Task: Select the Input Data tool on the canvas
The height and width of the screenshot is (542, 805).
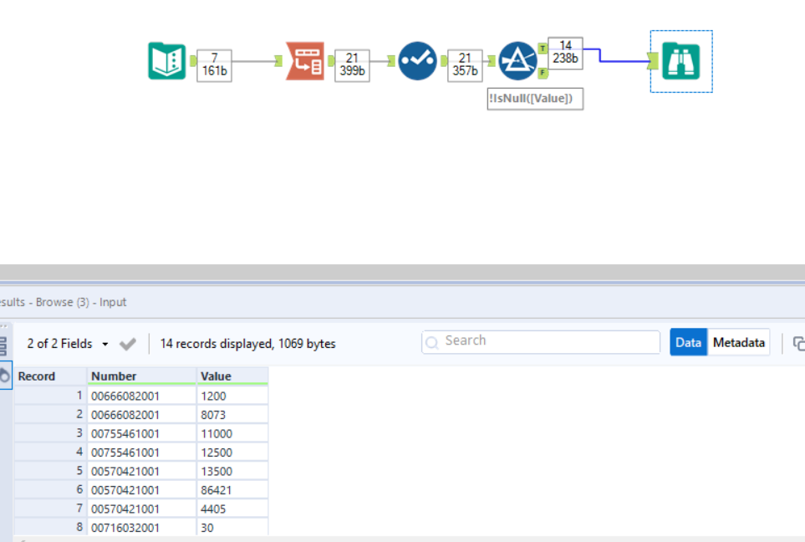Action: [x=166, y=61]
